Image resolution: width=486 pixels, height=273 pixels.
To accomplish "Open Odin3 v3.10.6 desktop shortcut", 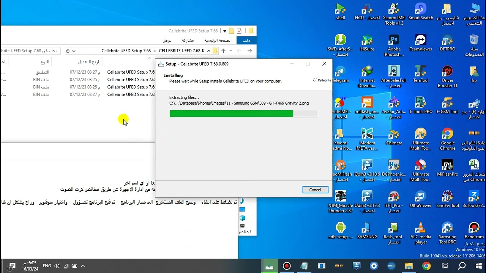I will coord(367,171).
